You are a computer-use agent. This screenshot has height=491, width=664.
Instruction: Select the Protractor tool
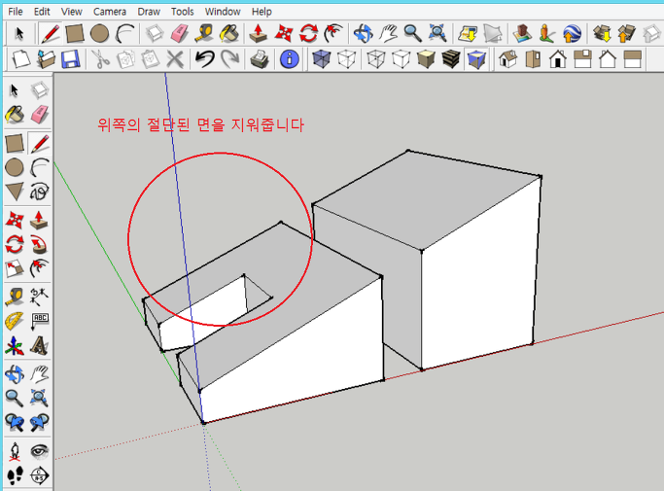(x=15, y=321)
